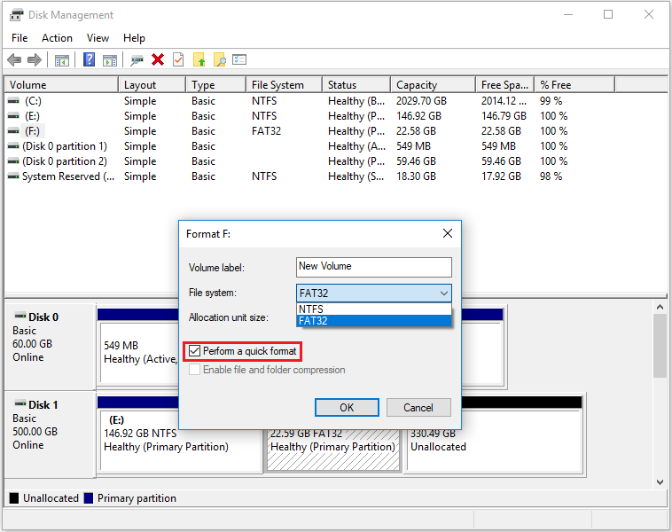
Task: Sort by the Capacity column header
Action: [434, 85]
